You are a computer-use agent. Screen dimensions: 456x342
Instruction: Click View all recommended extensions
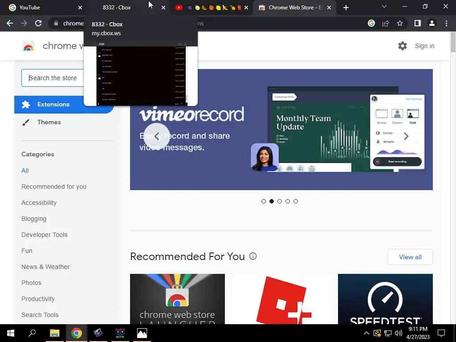tap(410, 257)
